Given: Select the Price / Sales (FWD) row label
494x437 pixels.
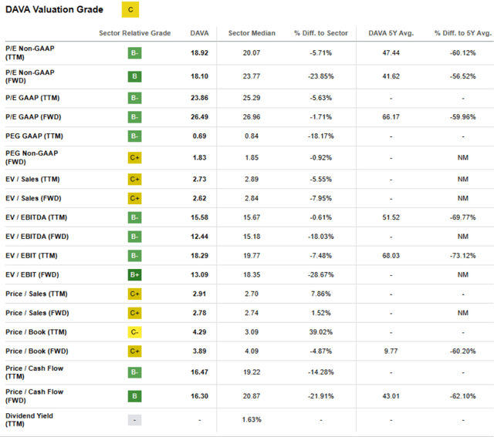Looking at the screenshot, I should 37,313.
